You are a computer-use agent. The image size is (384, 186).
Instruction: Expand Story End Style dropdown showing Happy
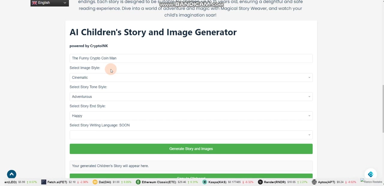tap(191, 116)
